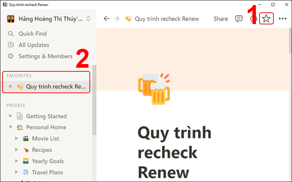Go forward with the right arrow
The image size is (292, 182).
tap(116, 19)
